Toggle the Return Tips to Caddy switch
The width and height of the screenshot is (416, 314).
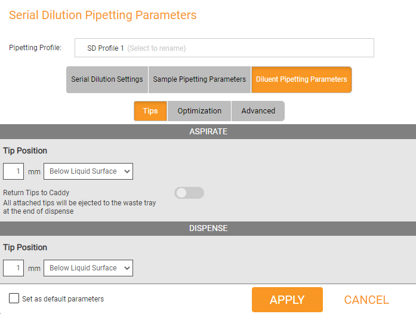click(189, 193)
